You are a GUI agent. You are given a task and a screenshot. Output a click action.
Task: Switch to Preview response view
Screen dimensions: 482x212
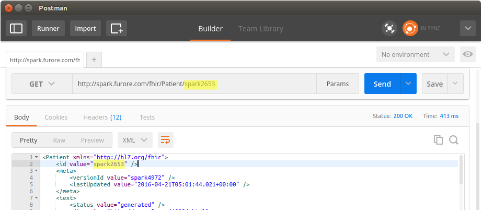[92, 140]
